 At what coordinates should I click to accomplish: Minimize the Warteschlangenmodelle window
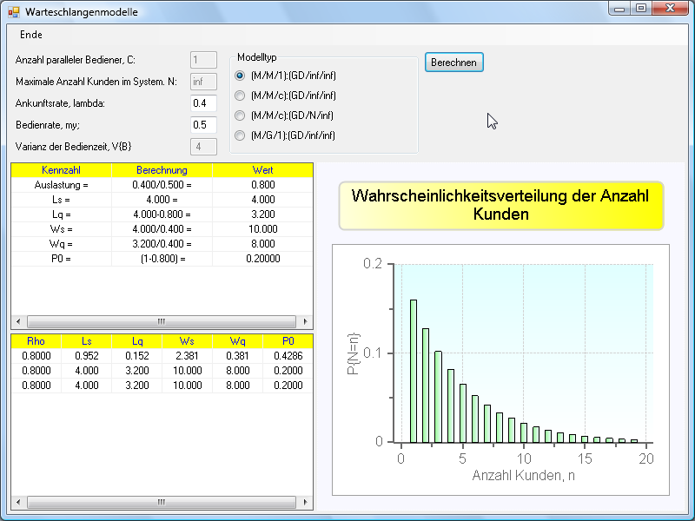click(619, 9)
